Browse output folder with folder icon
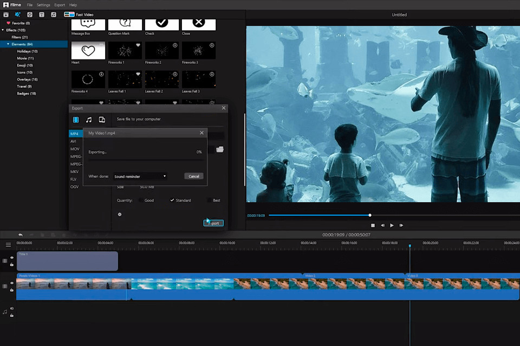The image size is (520, 346). coord(220,149)
